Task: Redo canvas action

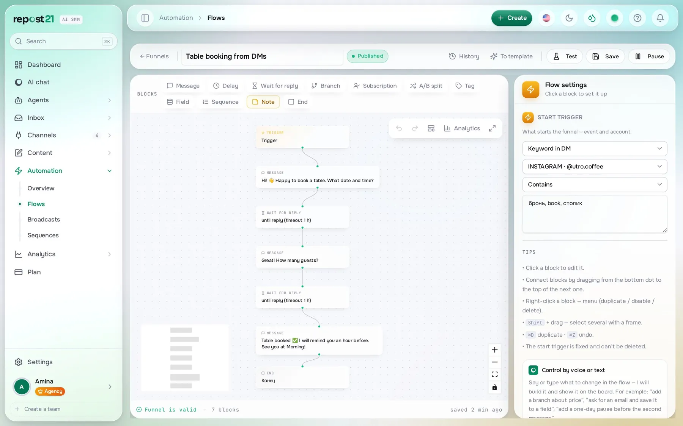Action: tap(415, 128)
